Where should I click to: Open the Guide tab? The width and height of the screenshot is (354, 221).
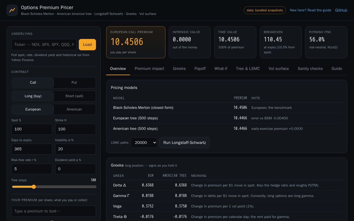pos(337,69)
